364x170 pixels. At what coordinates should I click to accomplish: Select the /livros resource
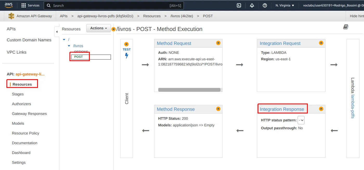pos(78,46)
